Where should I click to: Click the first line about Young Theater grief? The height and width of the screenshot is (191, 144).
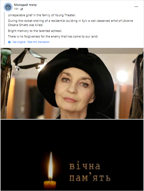pos(42,15)
